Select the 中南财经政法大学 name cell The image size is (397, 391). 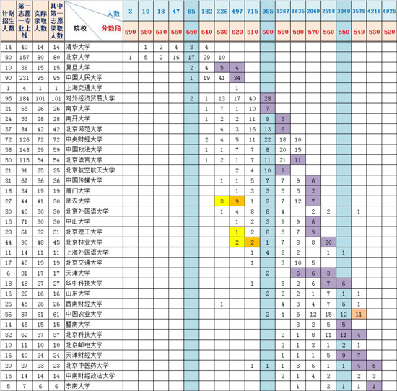click(94, 376)
